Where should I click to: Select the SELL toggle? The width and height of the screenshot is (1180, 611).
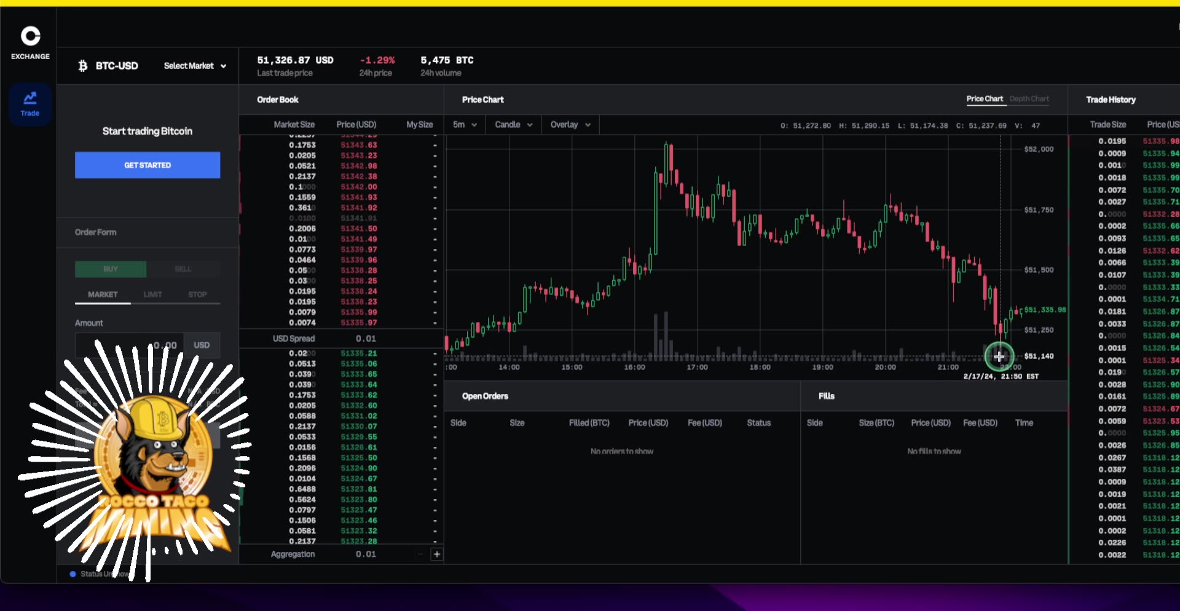point(183,269)
